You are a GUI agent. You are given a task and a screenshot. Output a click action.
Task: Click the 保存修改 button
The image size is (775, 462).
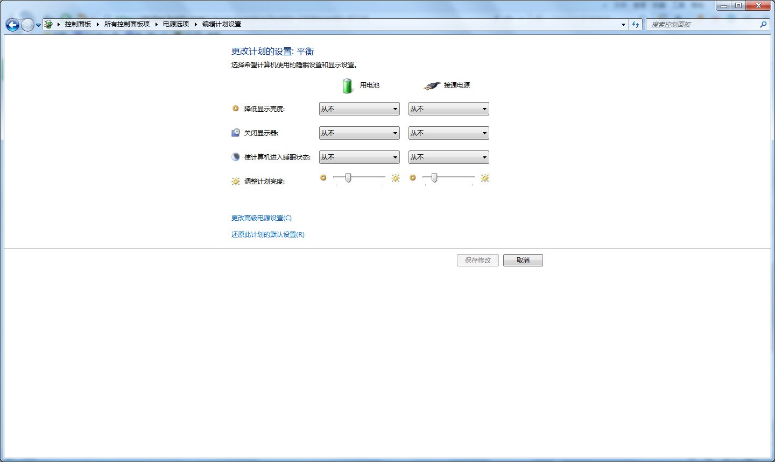(x=478, y=261)
